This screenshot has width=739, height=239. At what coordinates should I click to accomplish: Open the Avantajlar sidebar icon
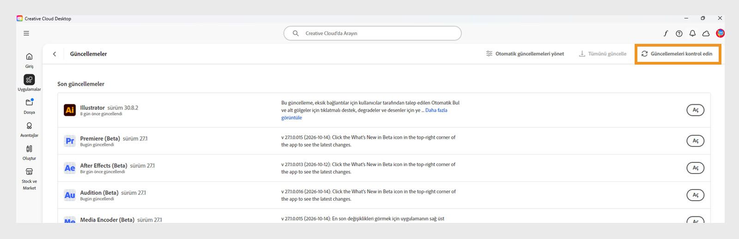click(29, 125)
